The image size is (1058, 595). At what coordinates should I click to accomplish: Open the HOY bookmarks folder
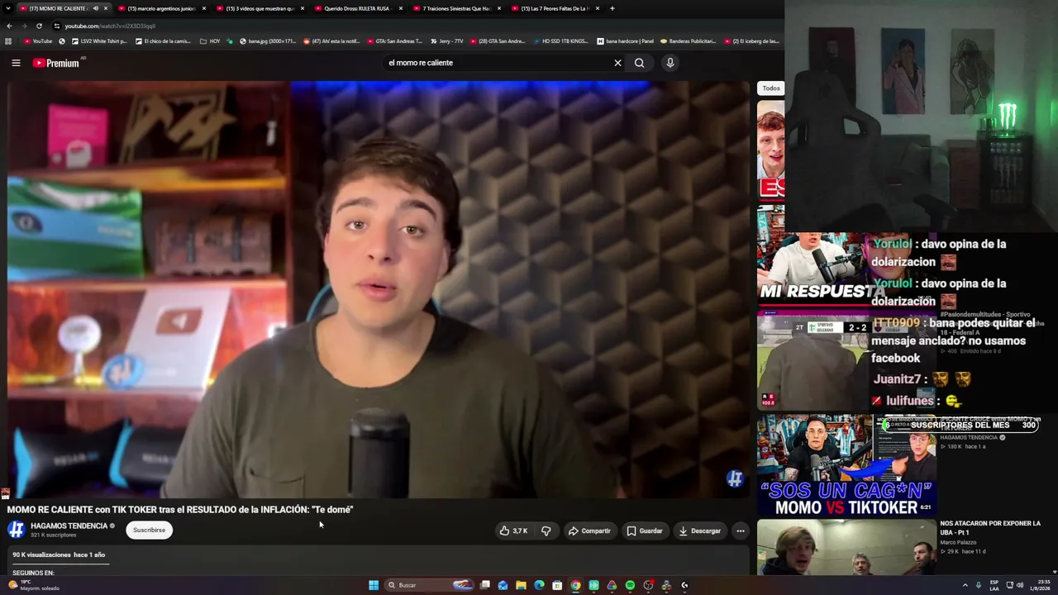(210, 41)
